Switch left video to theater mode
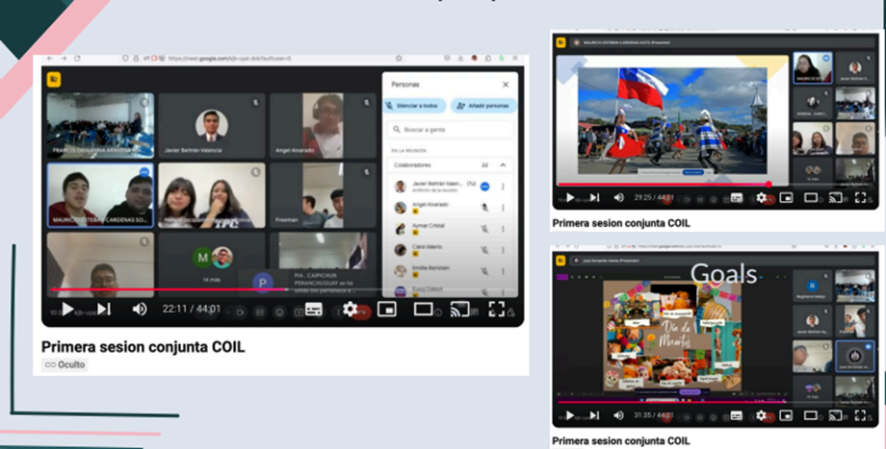The image size is (886, 449). 424,310
